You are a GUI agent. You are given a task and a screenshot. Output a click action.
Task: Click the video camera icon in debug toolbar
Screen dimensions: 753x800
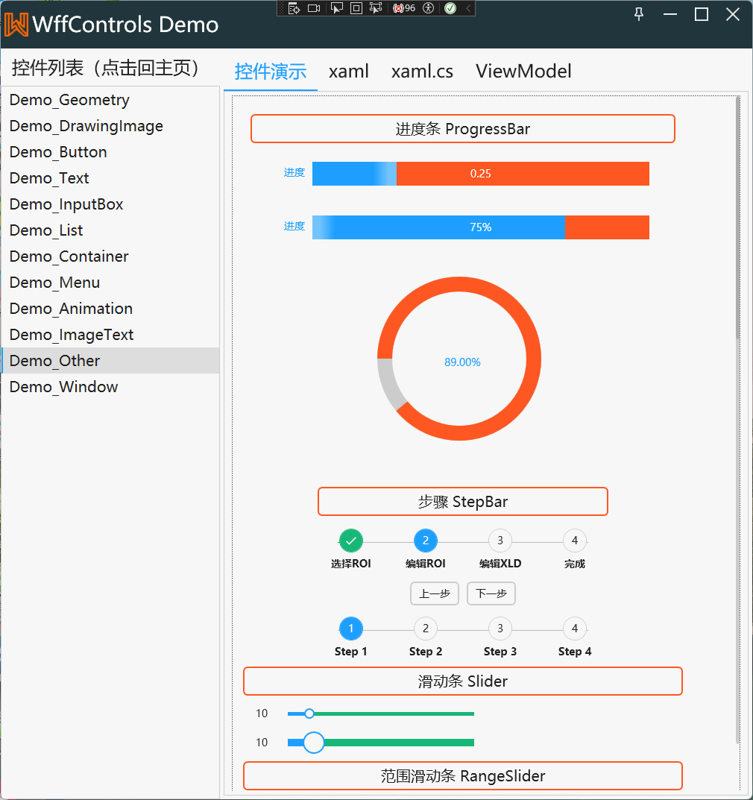pyautogui.click(x=315, y=8)
